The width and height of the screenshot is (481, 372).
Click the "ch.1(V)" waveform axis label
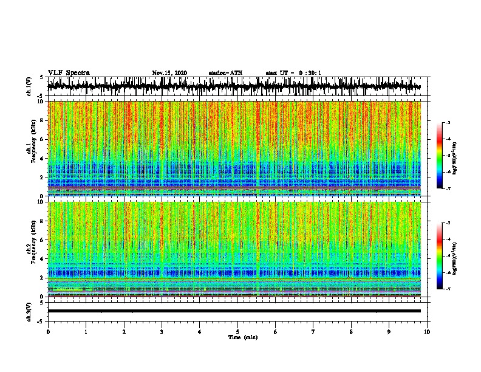(29, 86)
